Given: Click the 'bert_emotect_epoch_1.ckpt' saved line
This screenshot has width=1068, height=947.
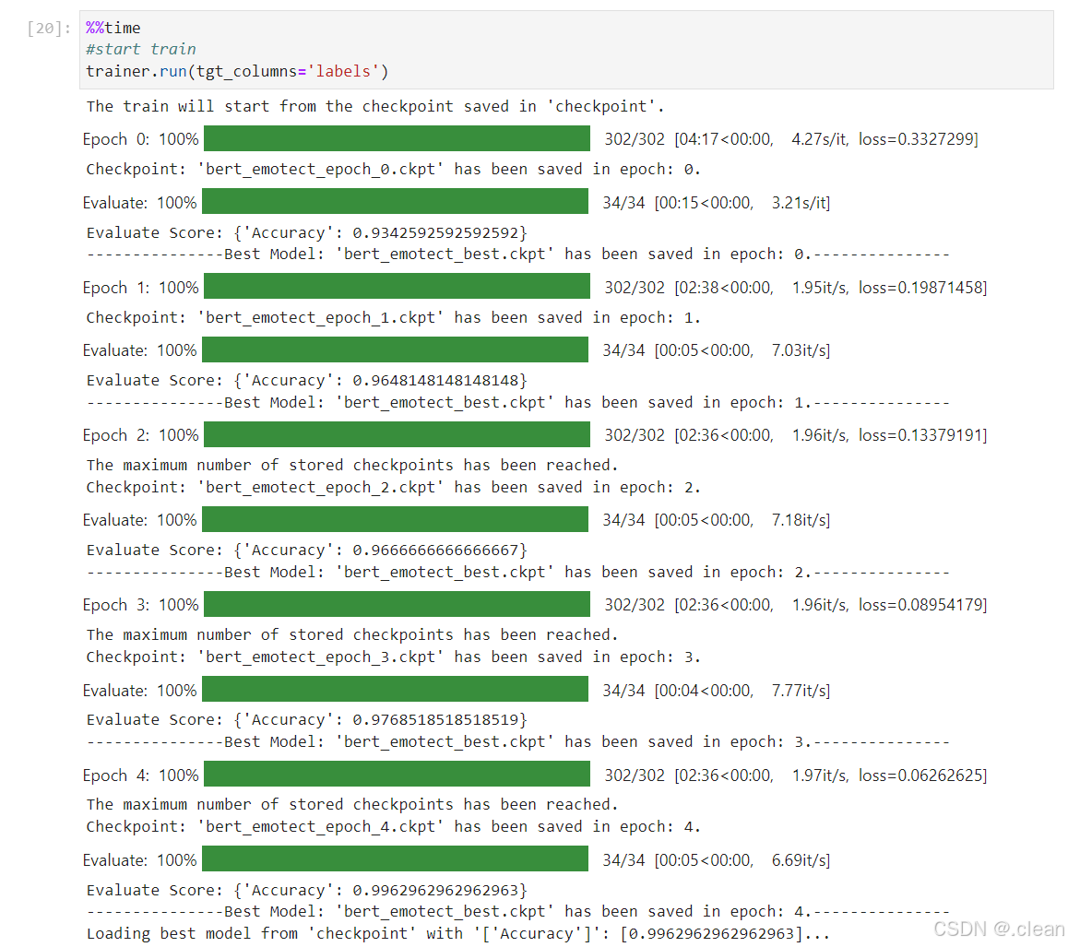Looking at the screenshot, I should (x=394, y=318).
